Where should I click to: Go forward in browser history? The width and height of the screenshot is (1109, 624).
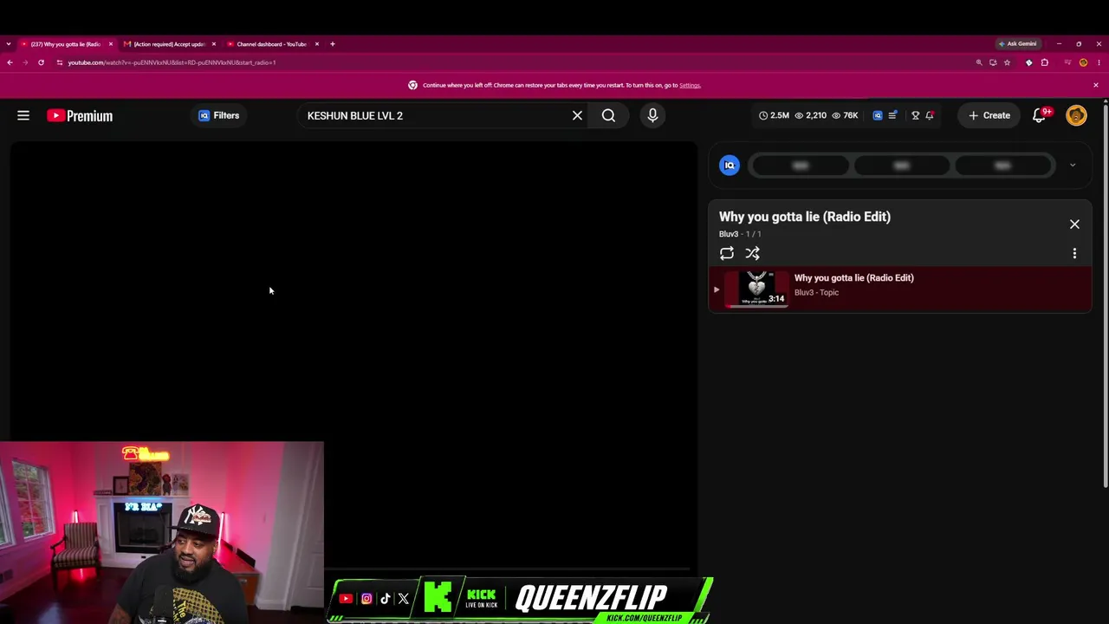click(25, 62)
